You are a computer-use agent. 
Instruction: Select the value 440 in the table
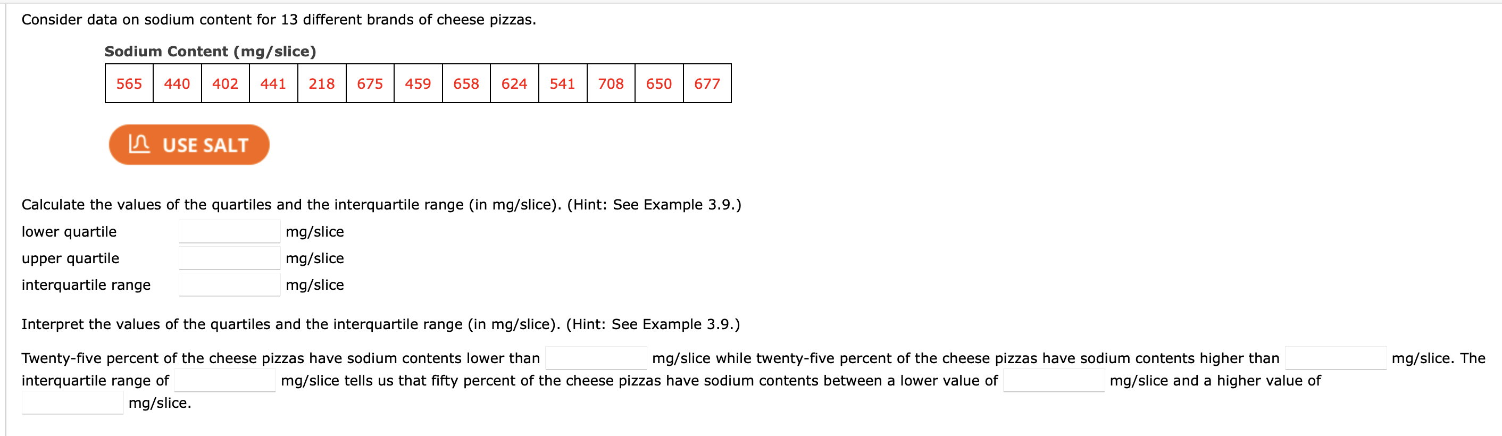177,83
